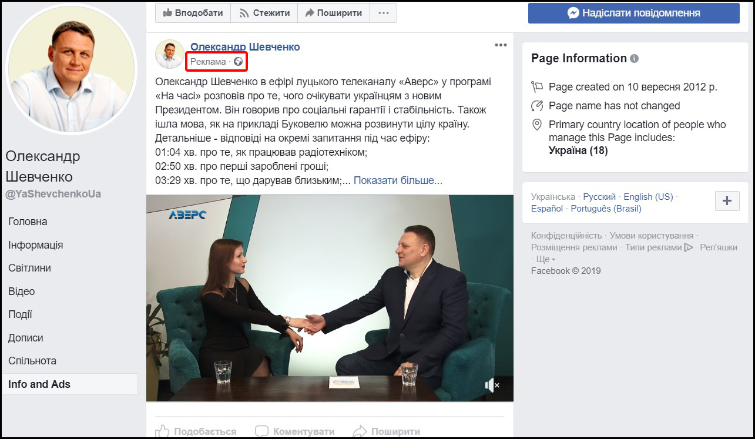This screenshot has height=439, width=755.
Task: Unmute the video with speaker icon
Action: [x=492, y=386]
